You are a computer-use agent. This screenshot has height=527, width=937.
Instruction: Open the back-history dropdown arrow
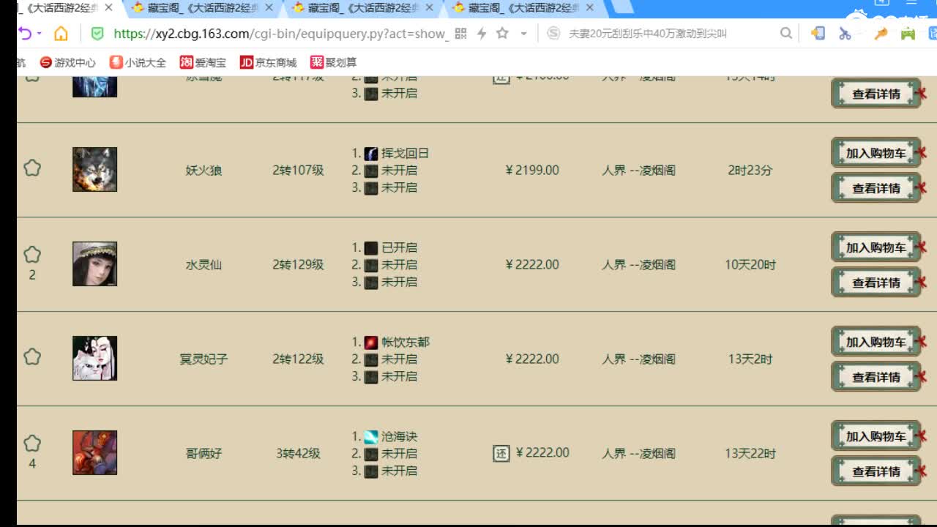coord(39,34)
